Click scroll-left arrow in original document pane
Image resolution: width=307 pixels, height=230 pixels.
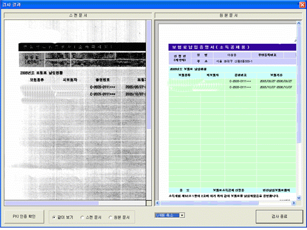(x=158, y=203)
